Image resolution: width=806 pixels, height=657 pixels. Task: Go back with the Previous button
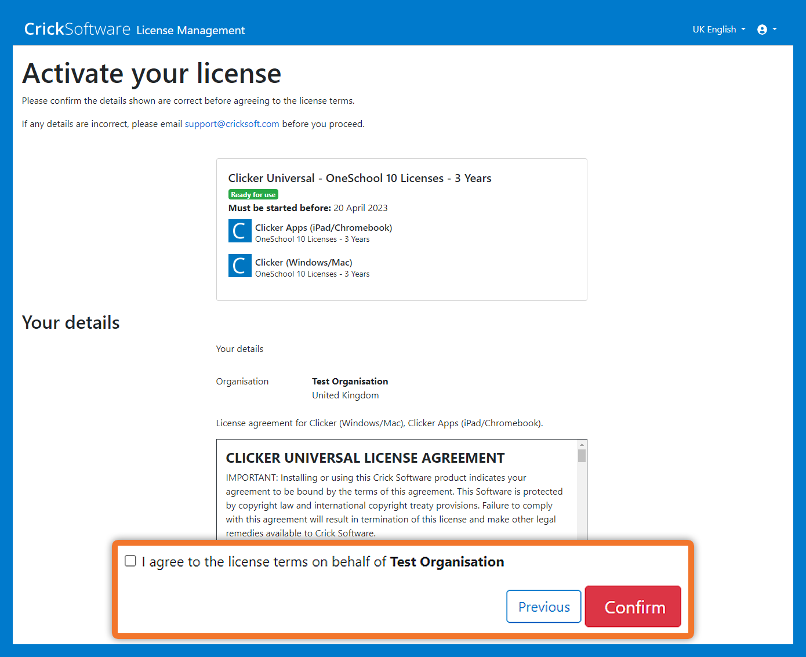(x=543, y=607)
